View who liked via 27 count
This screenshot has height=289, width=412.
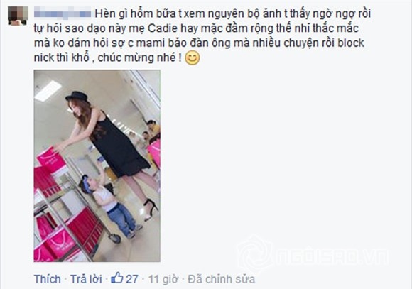(x=132, y=279)
